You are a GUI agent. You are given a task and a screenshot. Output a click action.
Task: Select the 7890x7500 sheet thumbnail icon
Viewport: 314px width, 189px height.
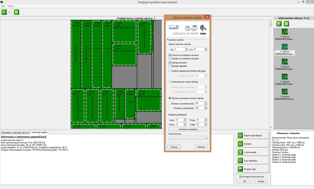pos(285,77)
